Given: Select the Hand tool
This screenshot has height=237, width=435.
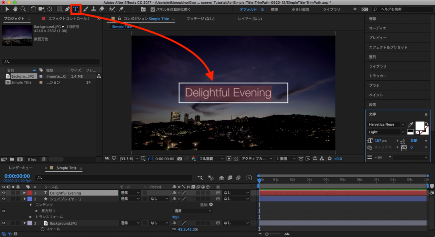Looking at the screenshot, I should [x=15, y=9].
